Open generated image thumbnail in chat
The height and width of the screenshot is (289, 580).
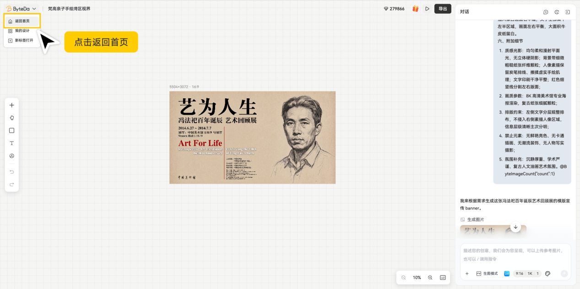tap(493, 230)
